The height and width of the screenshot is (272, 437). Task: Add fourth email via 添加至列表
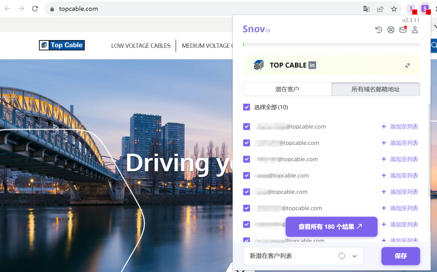coord(400,176)
